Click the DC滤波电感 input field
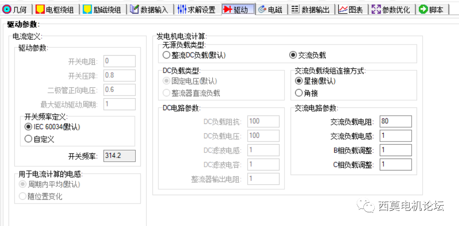 [x=263, y=150]
